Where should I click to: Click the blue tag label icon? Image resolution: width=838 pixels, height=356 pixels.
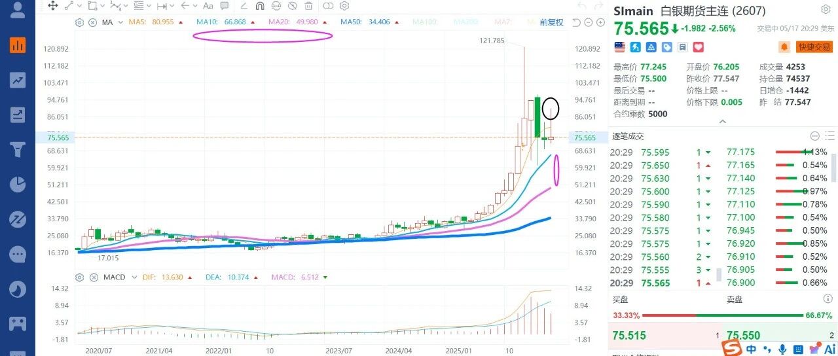click(667, 47)
